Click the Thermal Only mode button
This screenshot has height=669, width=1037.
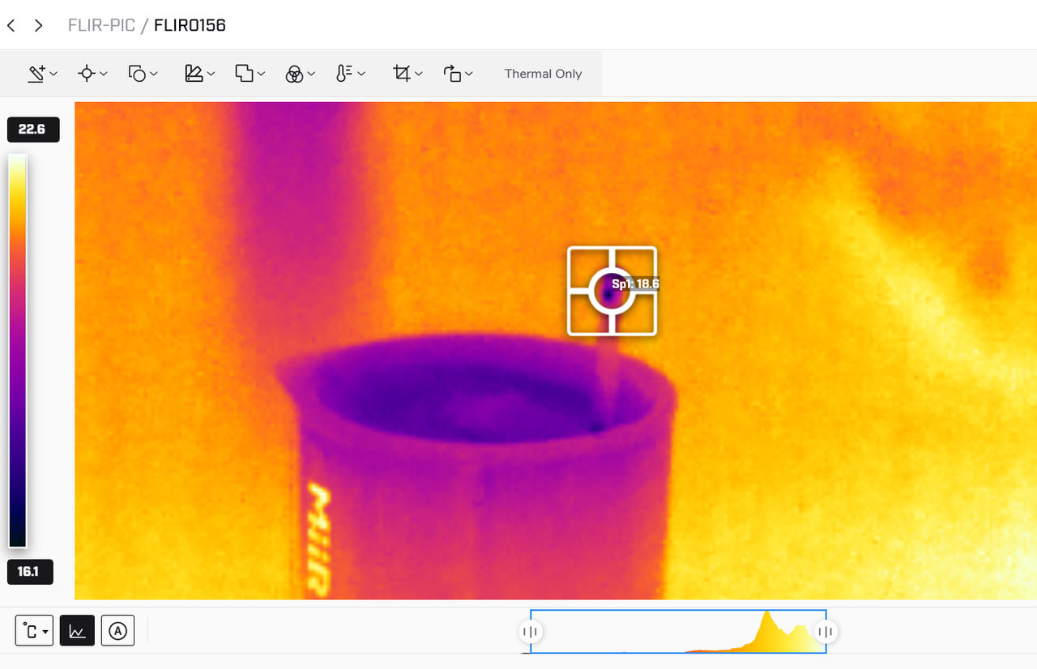543,74
